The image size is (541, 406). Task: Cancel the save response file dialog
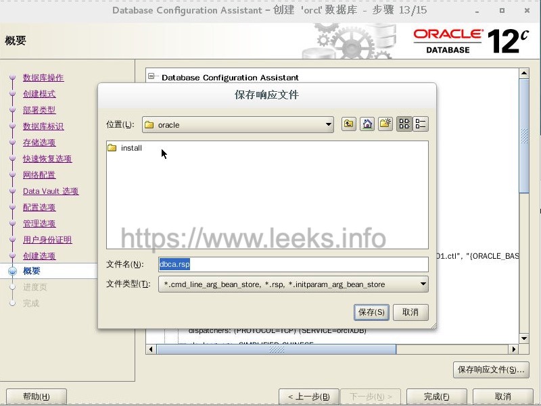(x=410, y=312)
